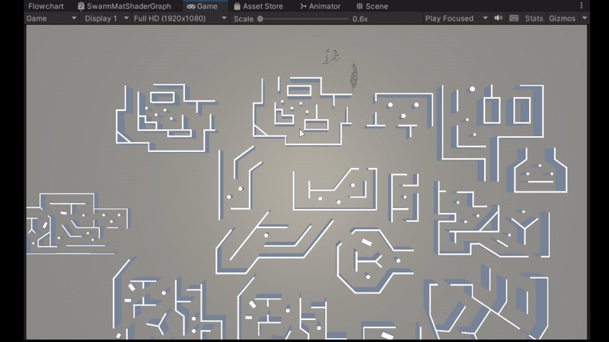Click the Animator tab icon
Image resolution: width=609 pixels, height=342 pixels.
coord(303,6)
